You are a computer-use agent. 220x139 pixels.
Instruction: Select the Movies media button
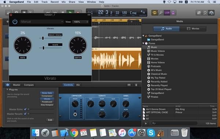[x=193, y=29]
